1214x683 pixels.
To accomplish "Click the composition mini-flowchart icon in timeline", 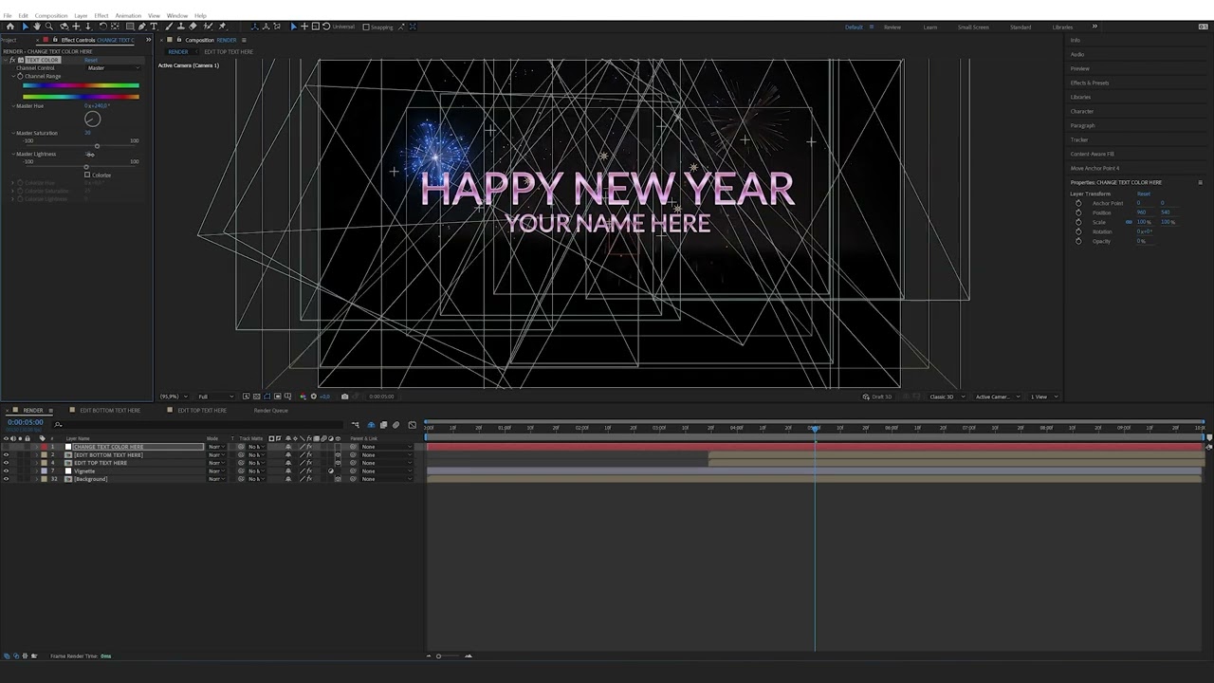I will pos(356,425).
